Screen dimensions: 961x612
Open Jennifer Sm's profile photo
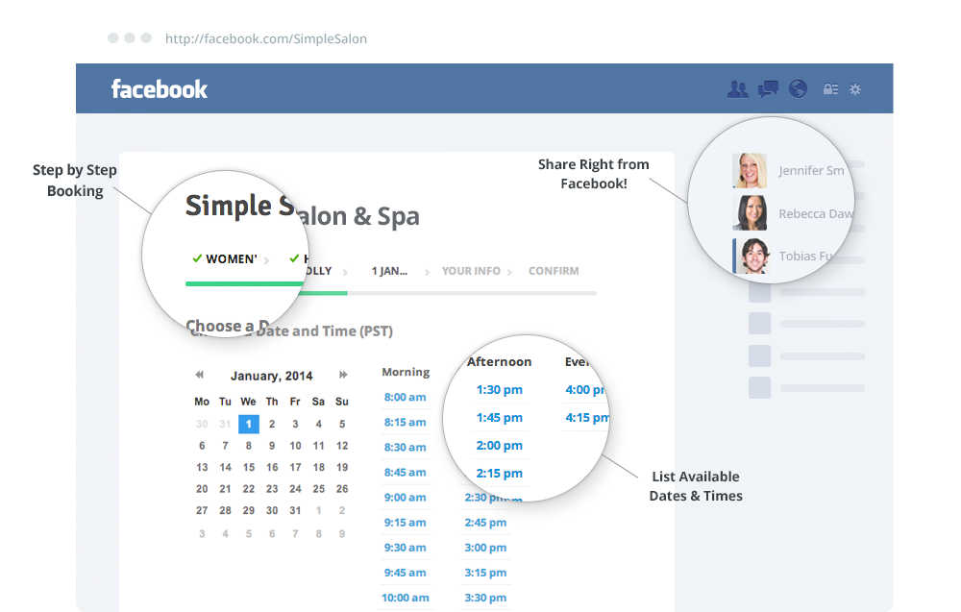click(x=750, y=170)
